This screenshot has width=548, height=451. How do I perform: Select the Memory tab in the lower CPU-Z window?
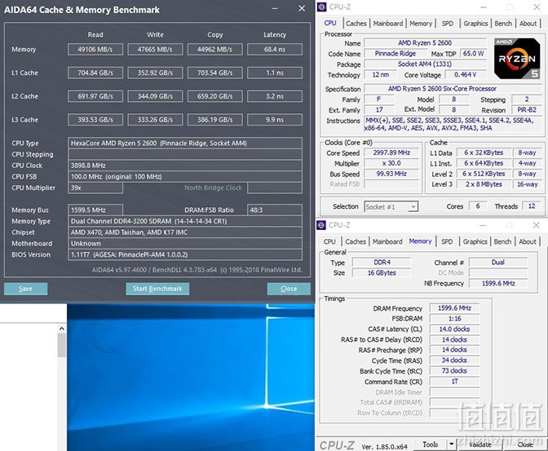pyautogui.click(x=421, y=241)
